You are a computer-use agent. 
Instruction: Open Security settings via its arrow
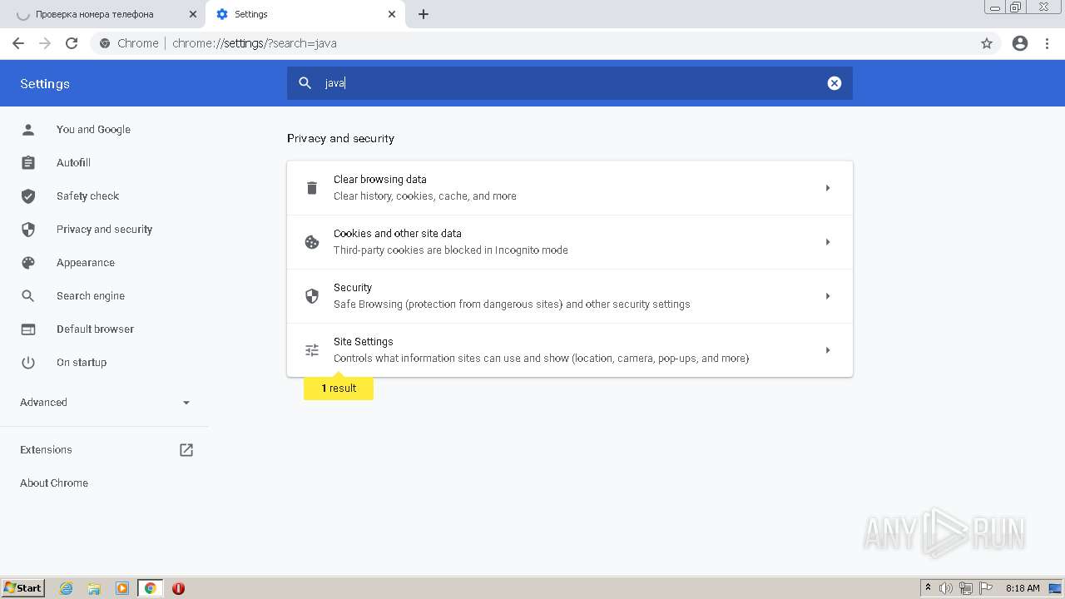click(828, 296)
